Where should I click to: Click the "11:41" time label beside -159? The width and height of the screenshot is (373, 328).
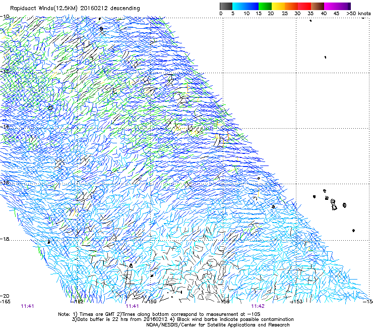pos(132,306)
